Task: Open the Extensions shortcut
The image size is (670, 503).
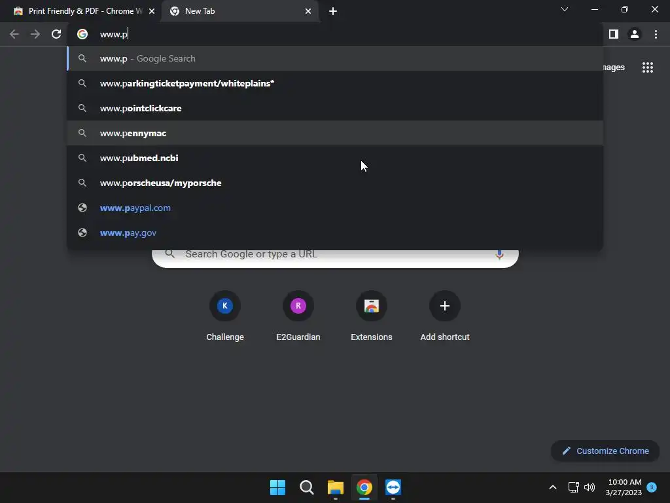Action: [372, 316]
